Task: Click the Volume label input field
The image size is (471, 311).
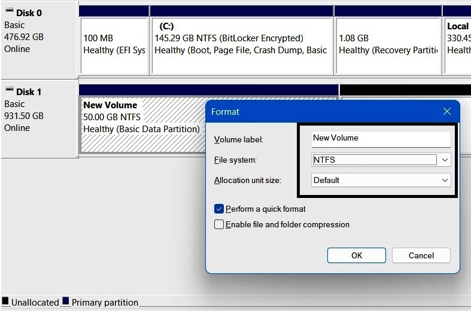Action: (x=381, y=139)
